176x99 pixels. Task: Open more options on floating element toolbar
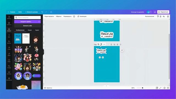[104, 44]
